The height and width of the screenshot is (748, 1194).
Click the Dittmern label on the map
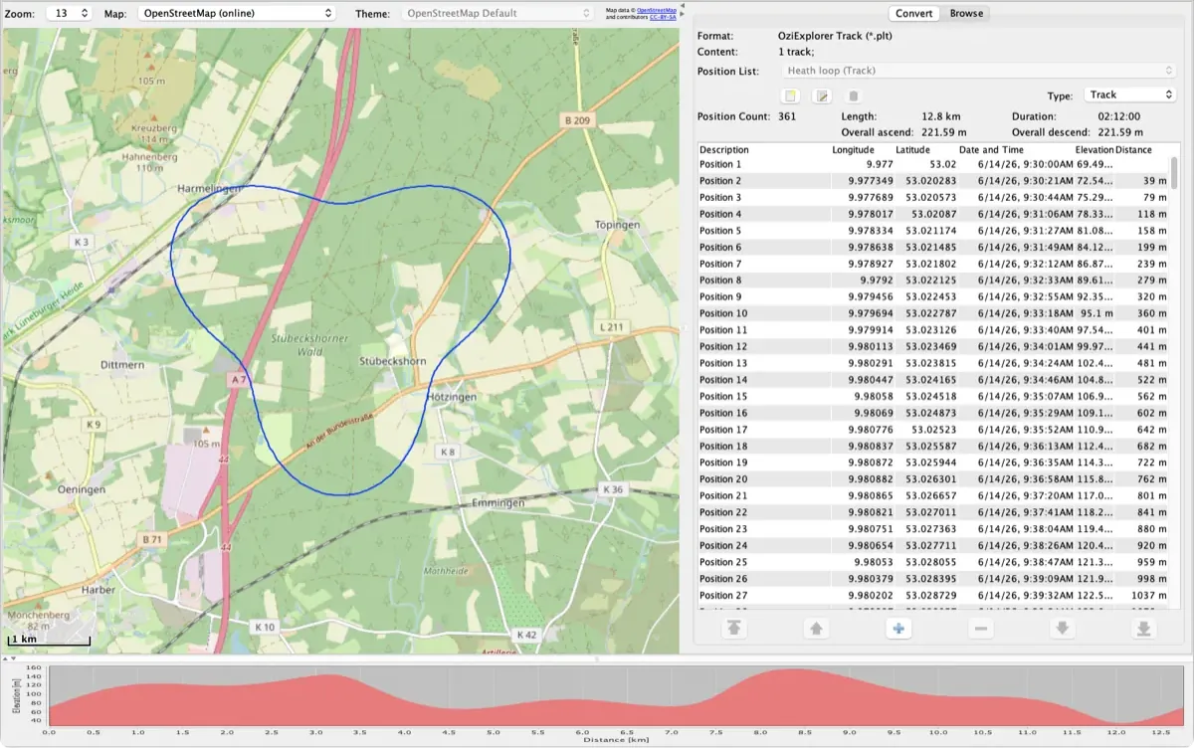point(124,366)
